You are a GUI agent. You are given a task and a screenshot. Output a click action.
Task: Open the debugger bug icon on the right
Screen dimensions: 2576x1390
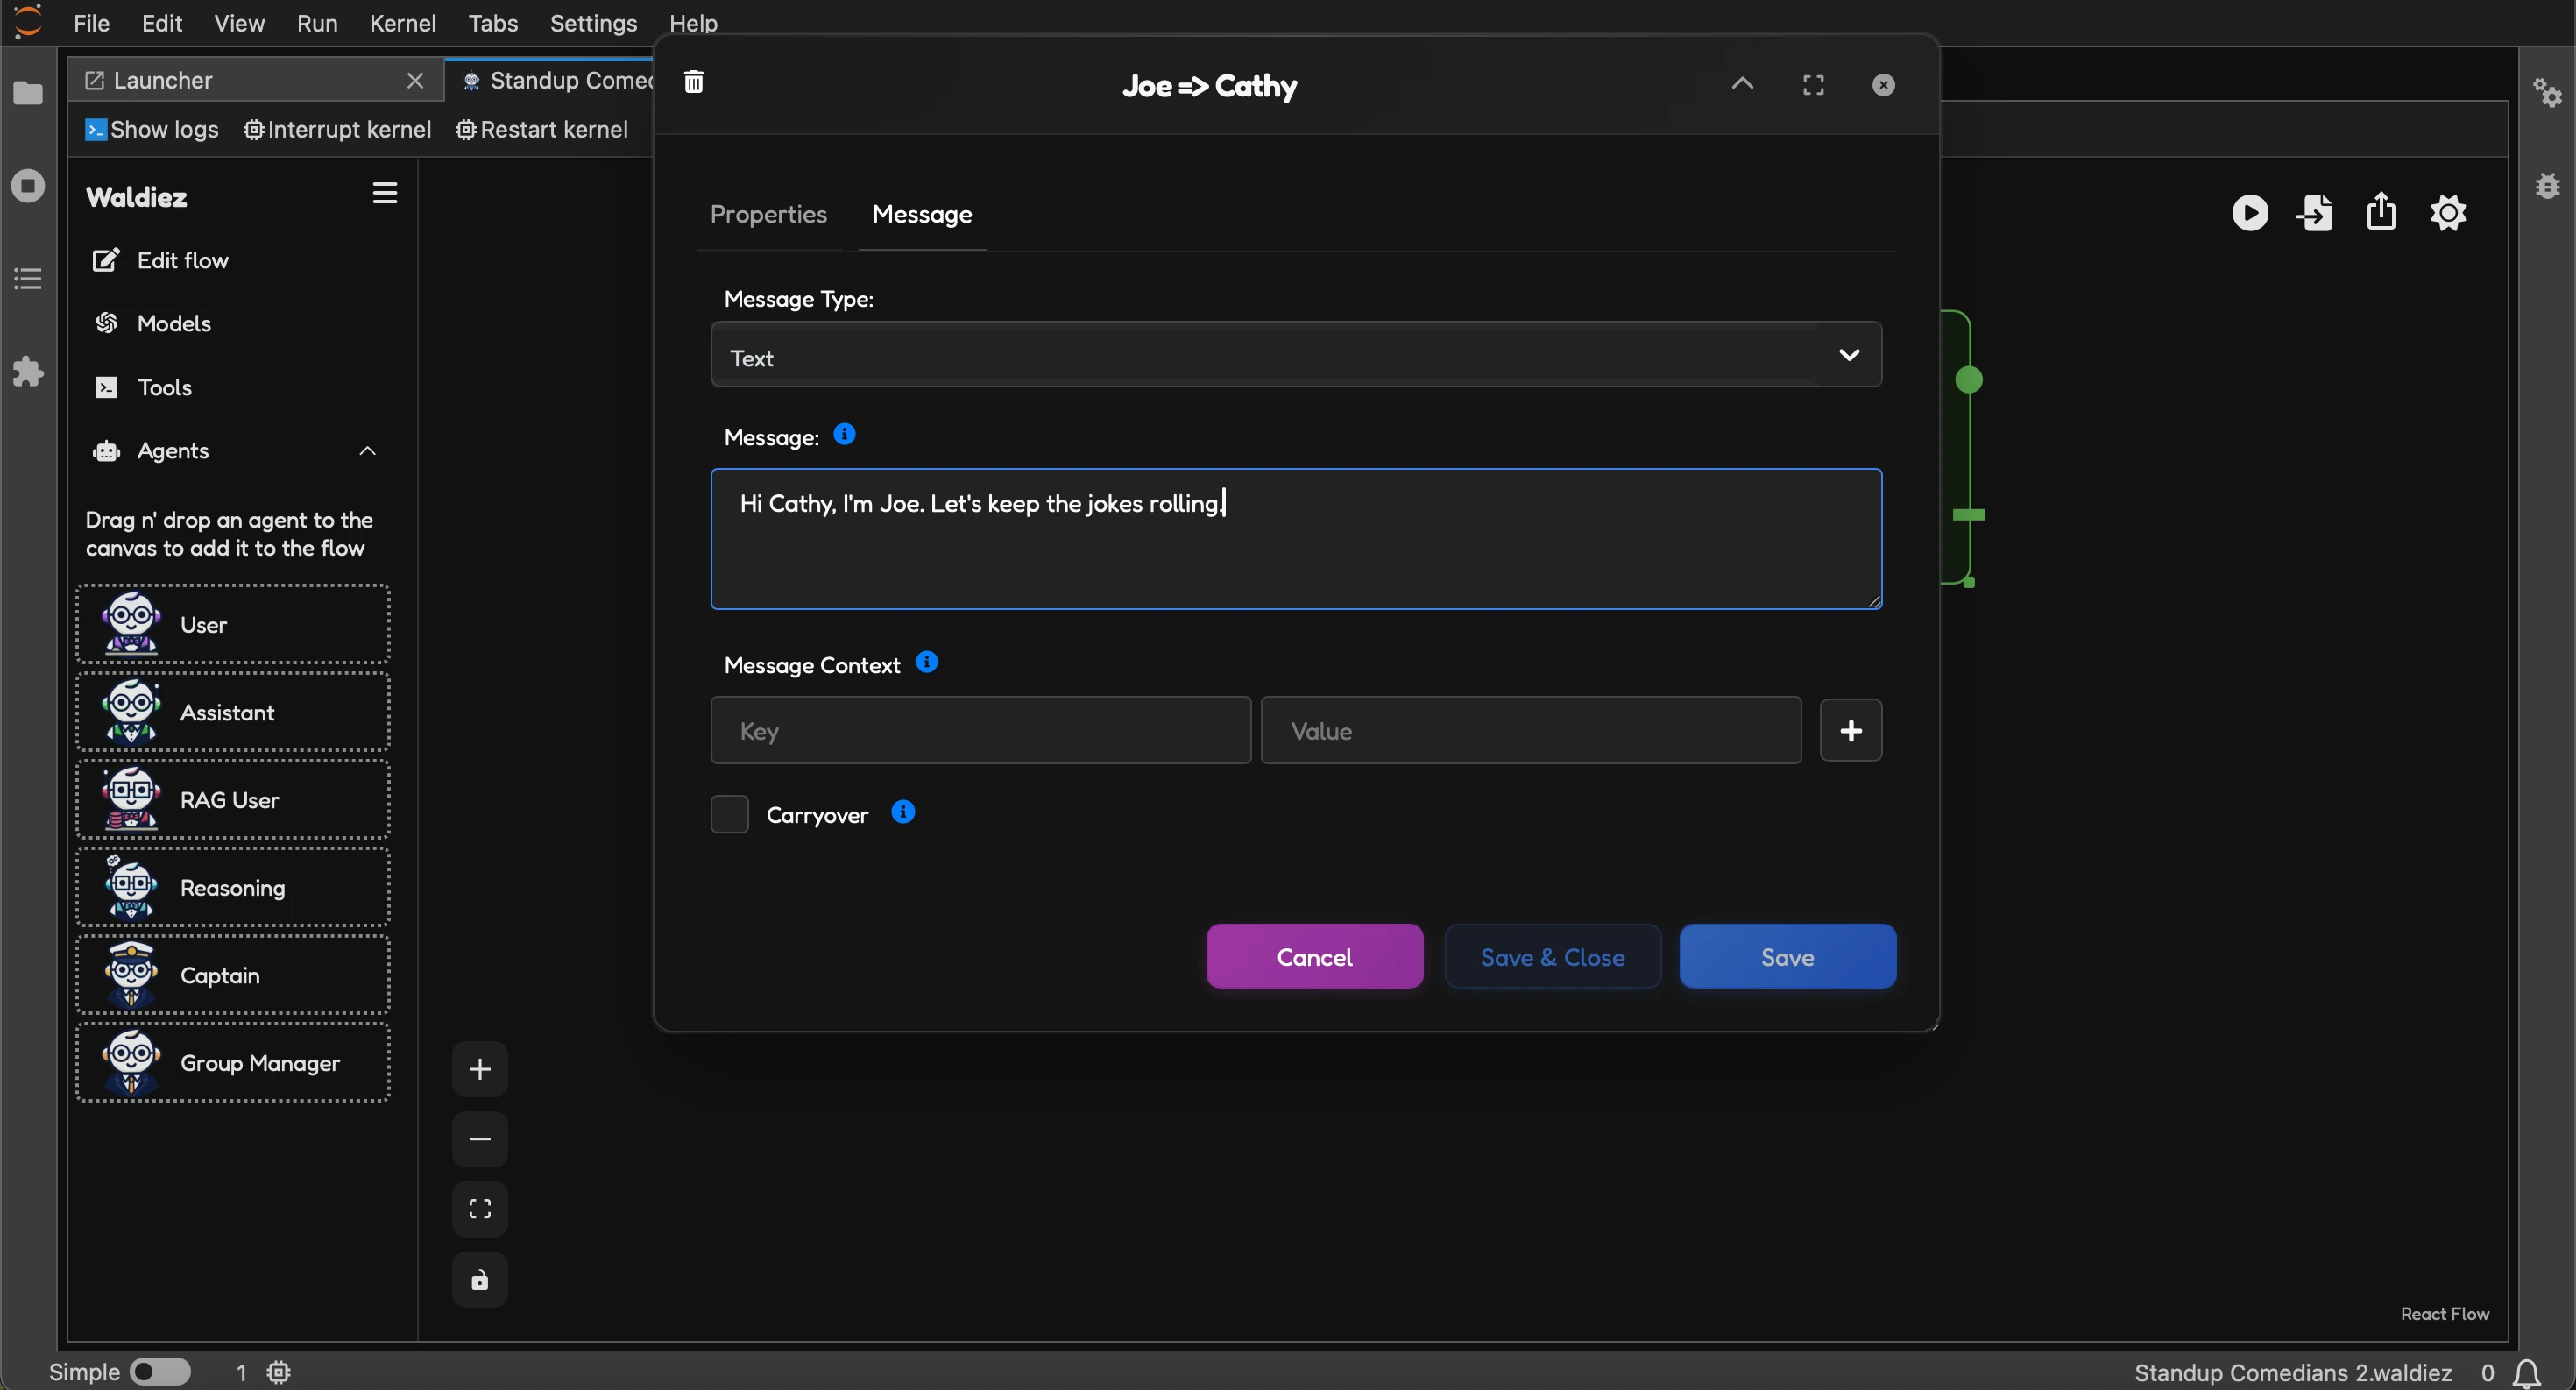click(2549, 184)
